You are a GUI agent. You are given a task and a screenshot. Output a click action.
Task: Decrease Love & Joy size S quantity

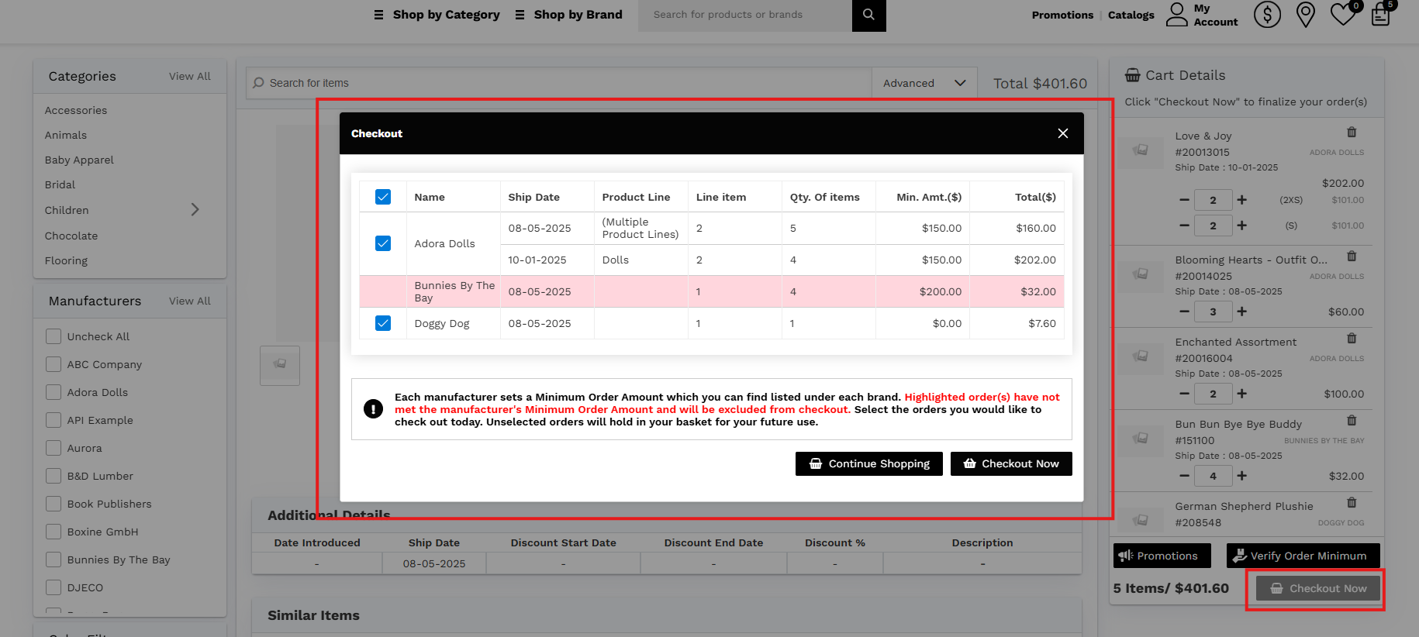(x=1184, y=226)
